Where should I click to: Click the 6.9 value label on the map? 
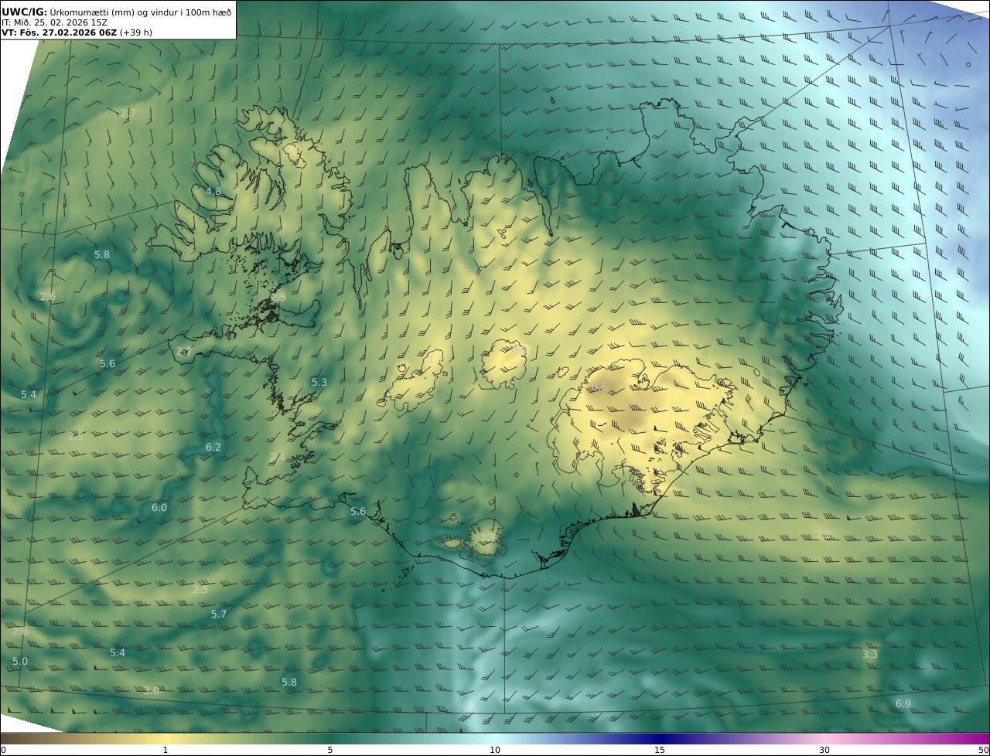point(903,703)
